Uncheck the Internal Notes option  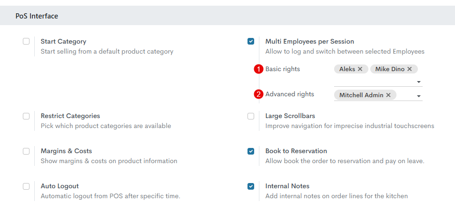(x=251, y=186)
